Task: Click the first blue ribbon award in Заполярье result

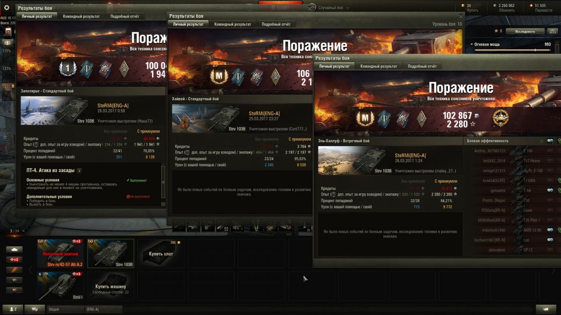Action: click(86, 69)
